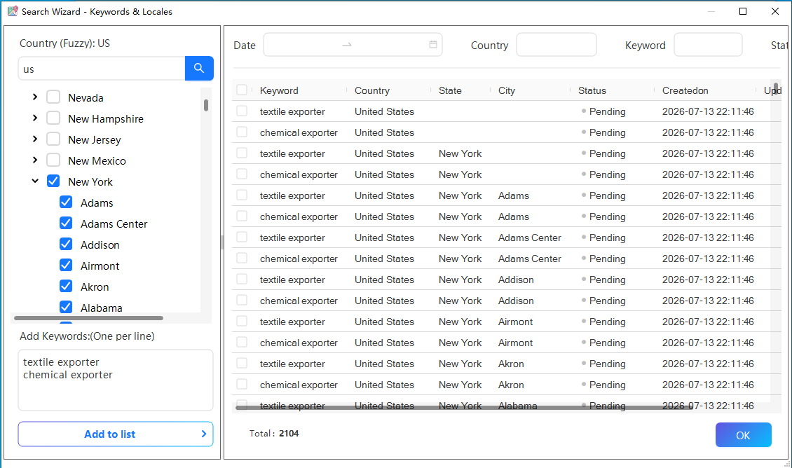Toggle the select-all checkbox in table header
Viewport: 792px width, 468px height.
pos(242,90)
